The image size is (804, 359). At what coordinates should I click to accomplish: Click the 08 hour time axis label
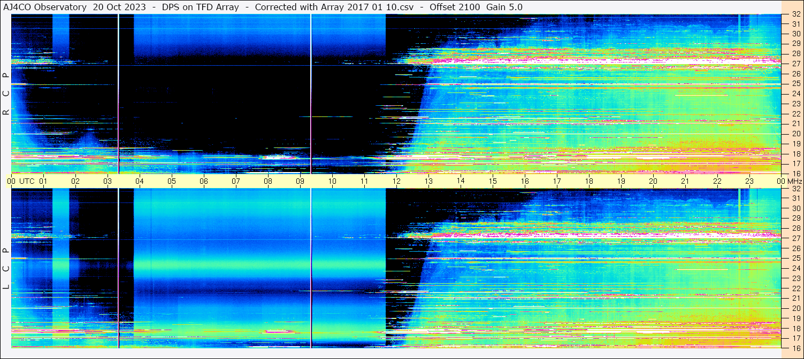pyautogui.click(x=268, y=181)
